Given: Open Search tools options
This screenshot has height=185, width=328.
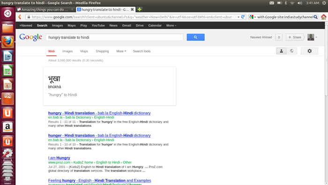Looking at the screenshot, I should point(142,51).
